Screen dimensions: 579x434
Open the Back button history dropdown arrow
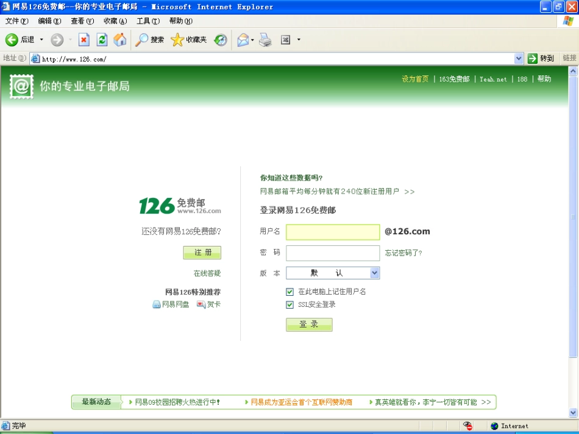click(41, 40)
